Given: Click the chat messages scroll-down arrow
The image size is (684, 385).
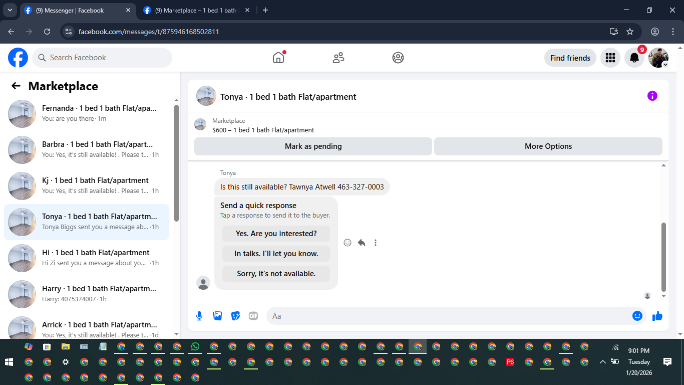Looking at the screenshot, I should (664, 296).
